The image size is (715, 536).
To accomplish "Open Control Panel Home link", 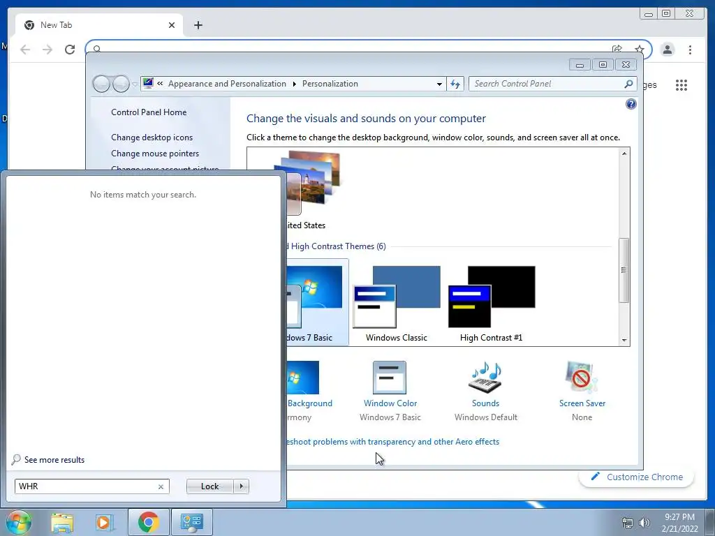I will (x=149, y=112).
